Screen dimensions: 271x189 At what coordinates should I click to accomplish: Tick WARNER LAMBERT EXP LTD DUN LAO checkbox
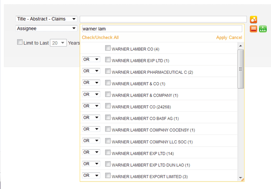point(108,164)
